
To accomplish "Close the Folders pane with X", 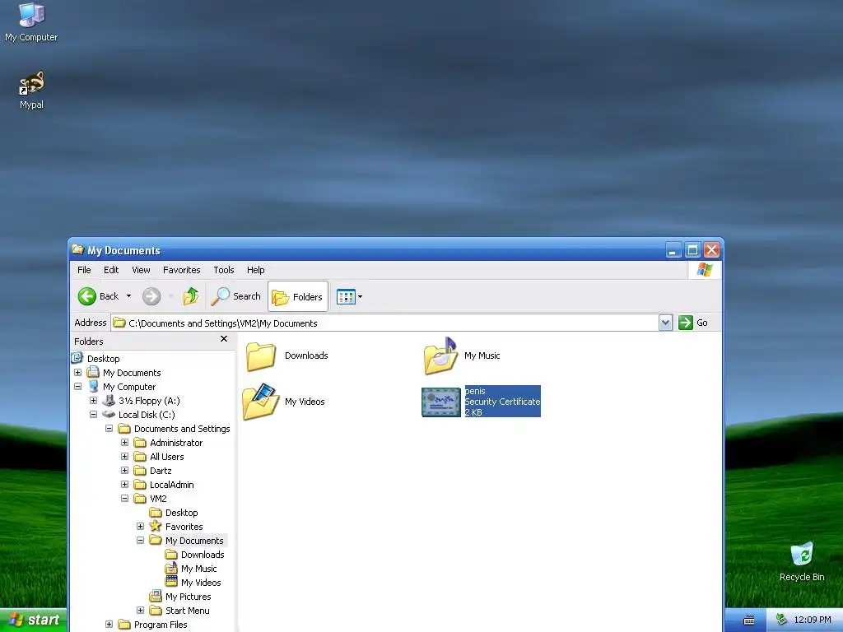I will pyautogui.click(x=224, y=338).
